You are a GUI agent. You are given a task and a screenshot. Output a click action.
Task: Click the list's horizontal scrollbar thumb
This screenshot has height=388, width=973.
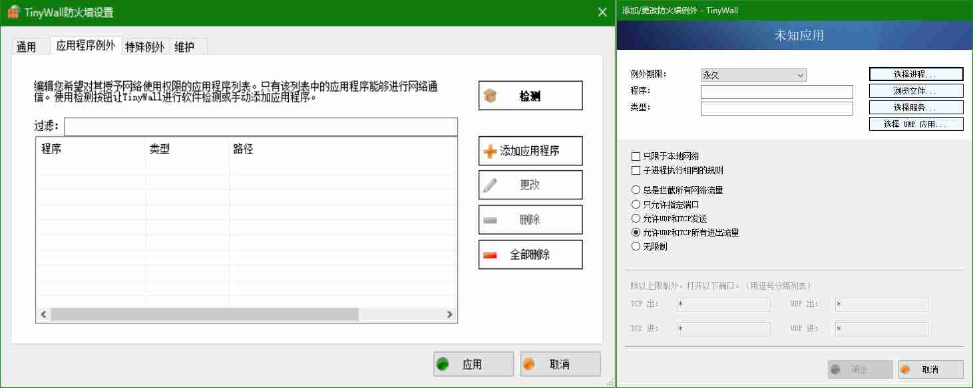point(204,315)
